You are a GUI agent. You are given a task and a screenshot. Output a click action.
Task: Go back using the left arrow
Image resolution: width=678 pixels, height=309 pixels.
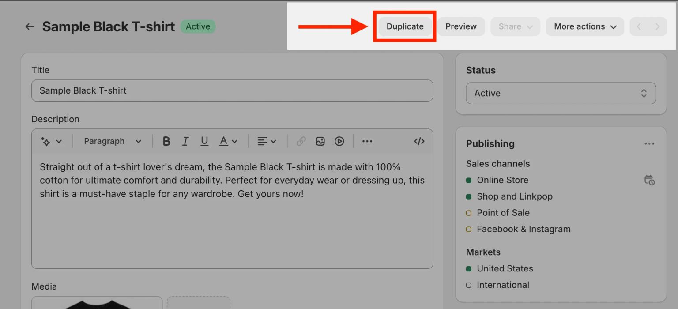pyautogui.click(x=30, y=26)
